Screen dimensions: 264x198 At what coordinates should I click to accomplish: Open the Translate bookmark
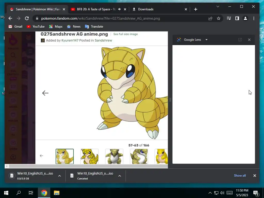point(94,27)
